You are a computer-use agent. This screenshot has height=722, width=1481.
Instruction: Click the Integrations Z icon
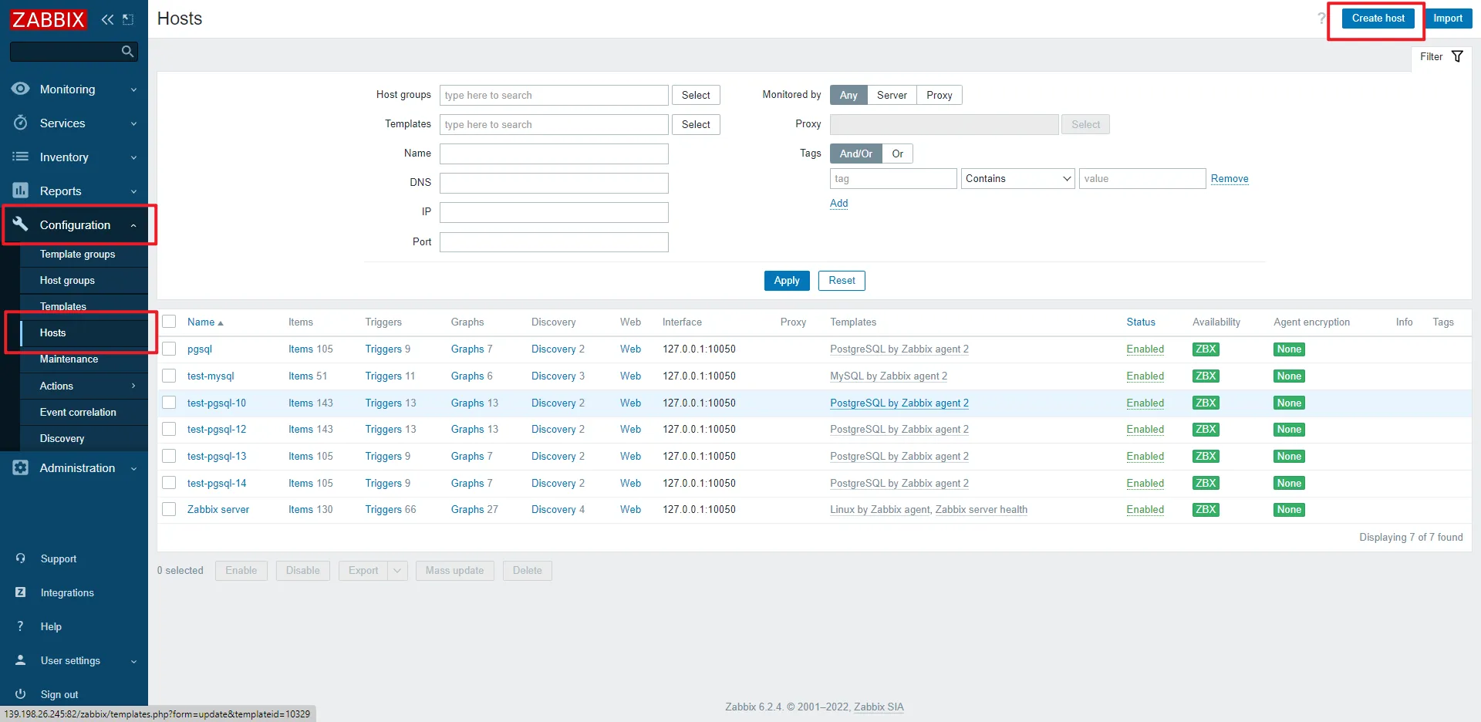click(x=21, y=592)
